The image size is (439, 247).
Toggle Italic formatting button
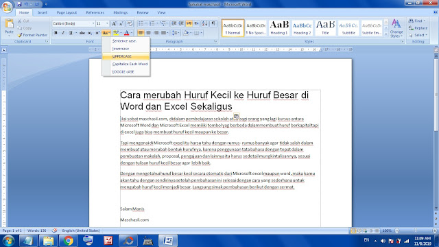(63, 33)
